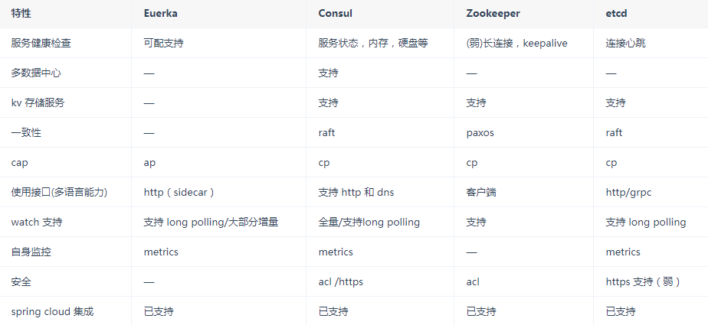
Task: Click the Zookeeper column header
Action: [493, 14]
